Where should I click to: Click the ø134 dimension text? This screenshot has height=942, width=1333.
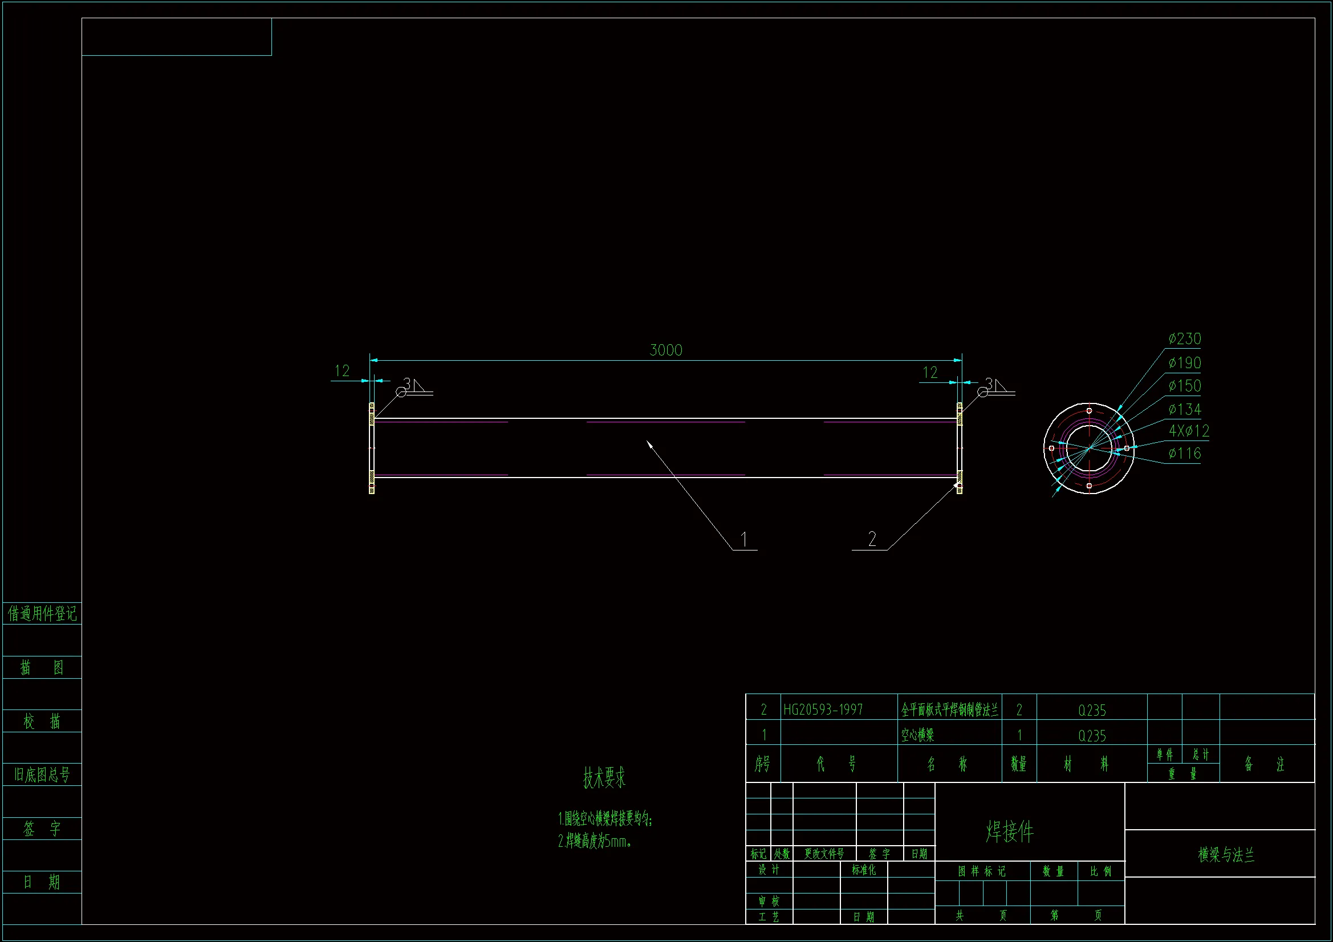pyautogui.click(x=1184, y=410)
